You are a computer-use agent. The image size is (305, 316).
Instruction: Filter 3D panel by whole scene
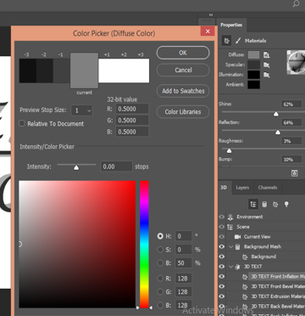click(253, 204)
